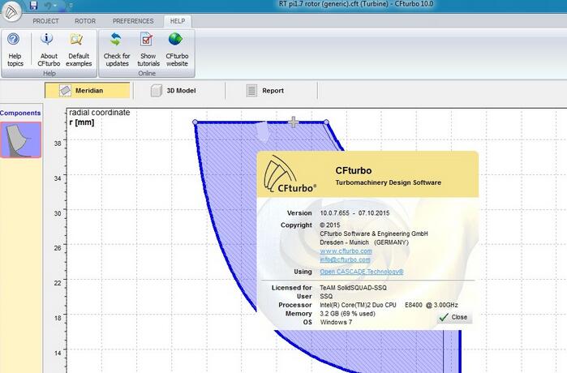Switch to the ROTOR ribbon tab

[85, 21]
